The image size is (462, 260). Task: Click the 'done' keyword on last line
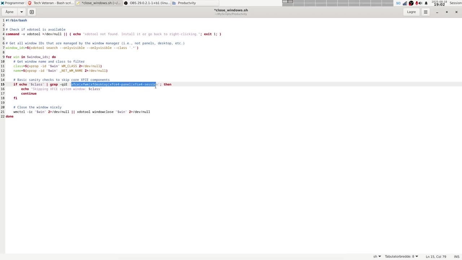click(9, 116)
